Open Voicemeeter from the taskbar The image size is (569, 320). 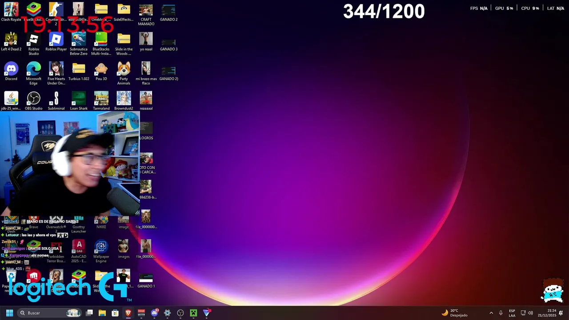[x=141, y=313]
